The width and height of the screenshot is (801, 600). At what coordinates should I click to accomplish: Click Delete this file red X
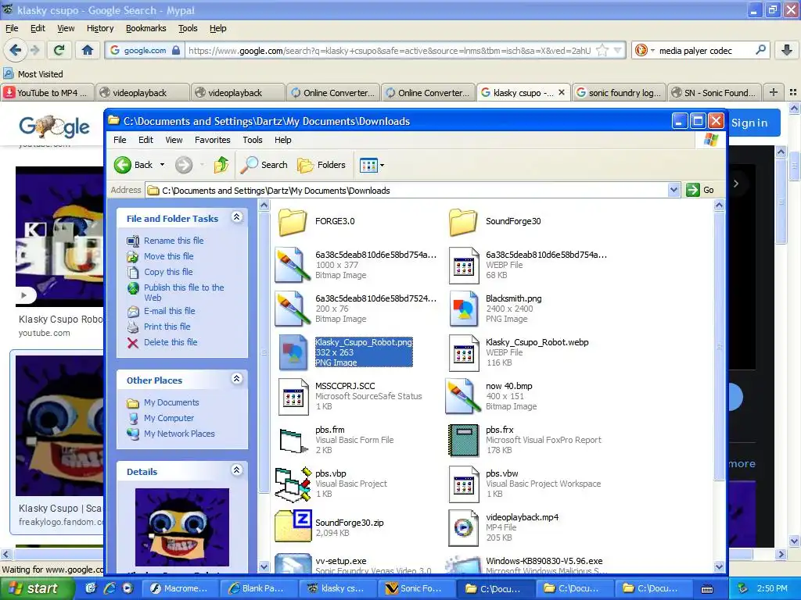coord(133,343)
